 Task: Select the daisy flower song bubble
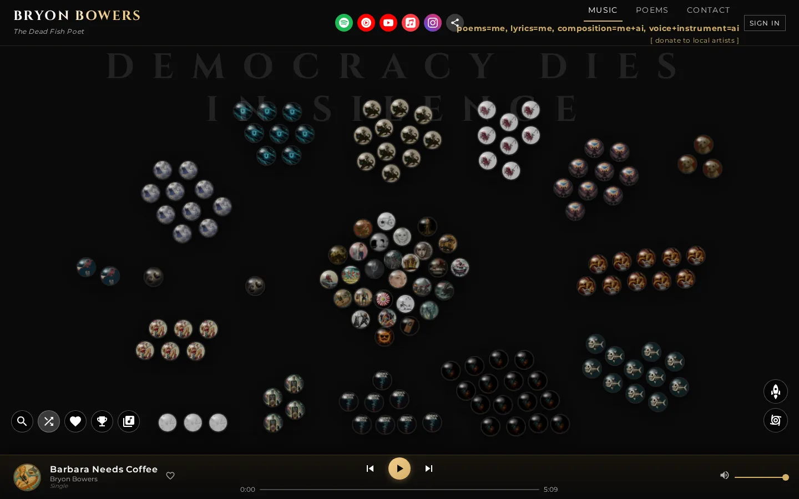point(383,299)
